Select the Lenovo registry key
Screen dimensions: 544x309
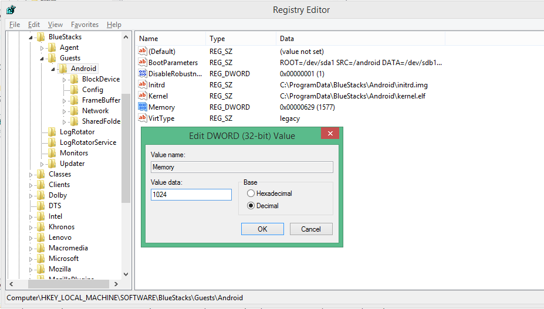click(x=60, y=237)
